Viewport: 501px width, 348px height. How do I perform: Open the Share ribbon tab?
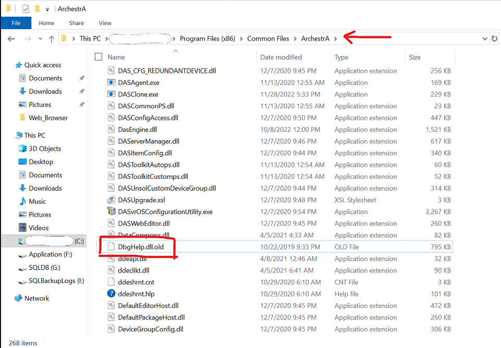tap(77, 23)
